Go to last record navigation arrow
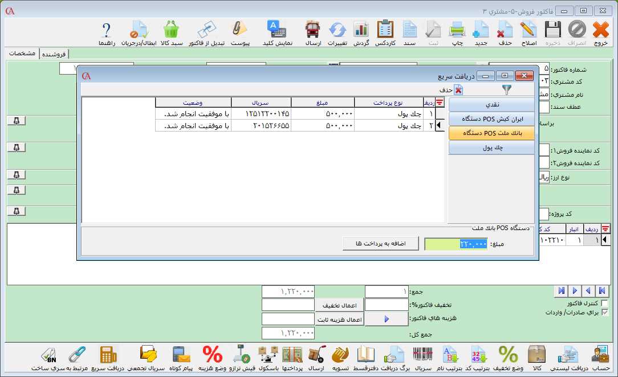The width and height of the screenshot is (618, 377). [x=562, y=290]
